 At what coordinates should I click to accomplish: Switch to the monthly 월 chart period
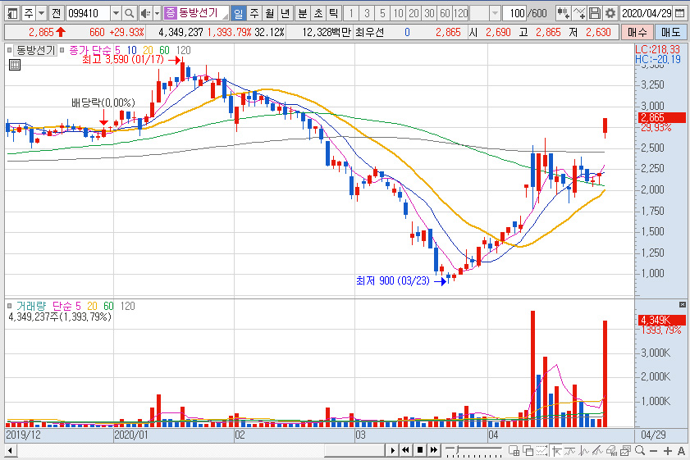point(270,13)
